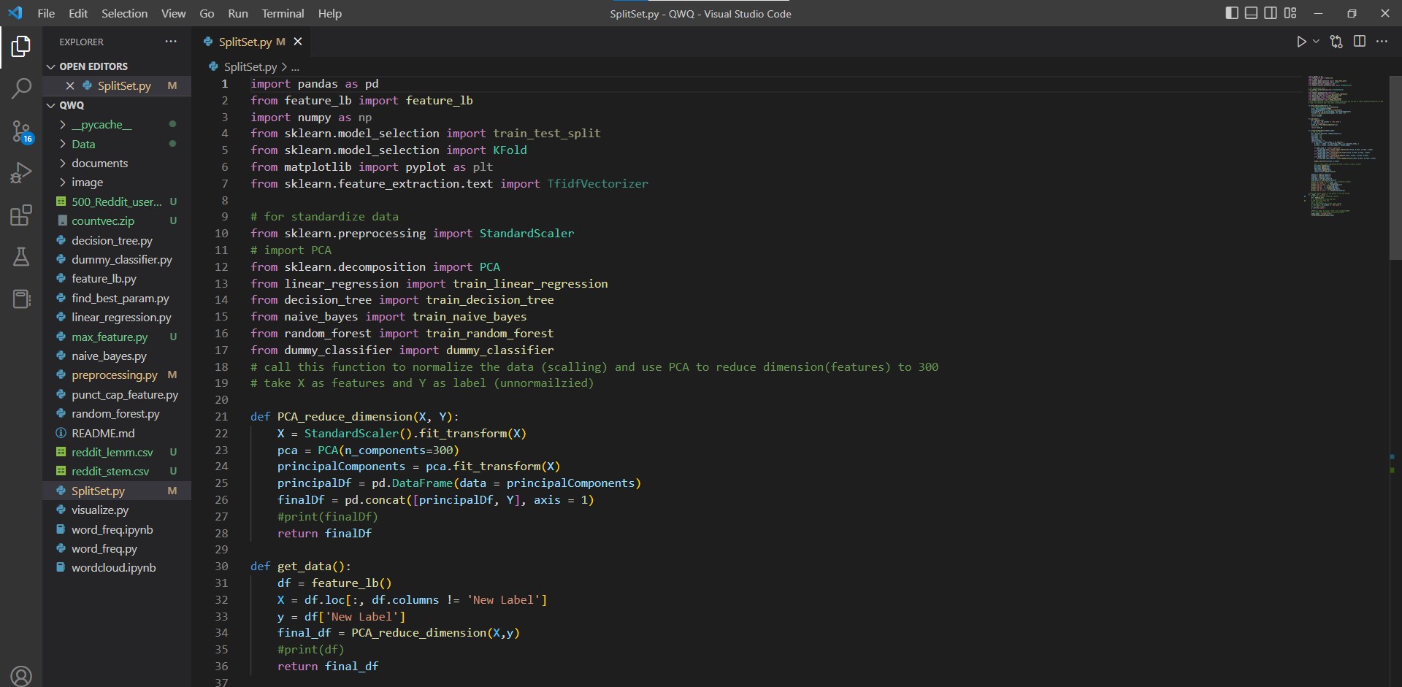Open the notebook-style activity bar icon
The width and height of the screenshot is (1402, 687).
(x=21, y=299)
